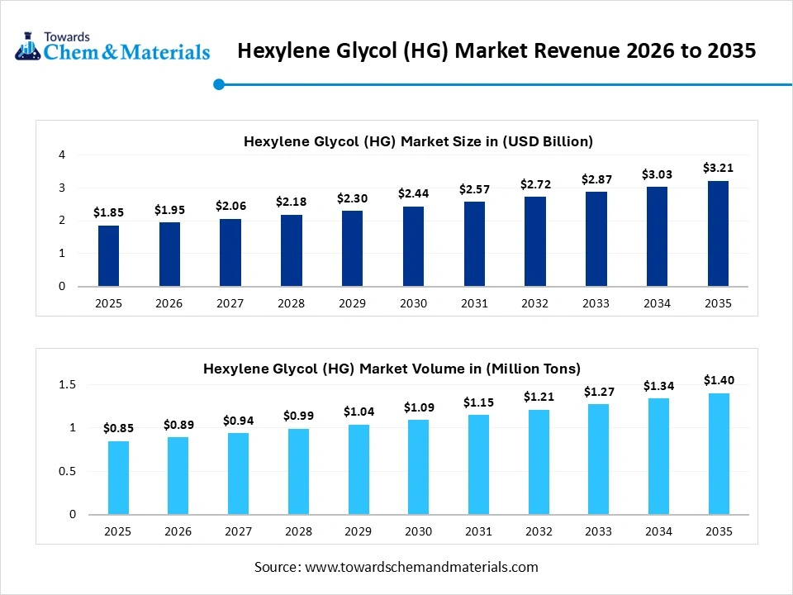The width and height of the screenshot is (793, 595).
Task: Click the 2032 volume bar labeled $1.21
Action: (539, 463)
